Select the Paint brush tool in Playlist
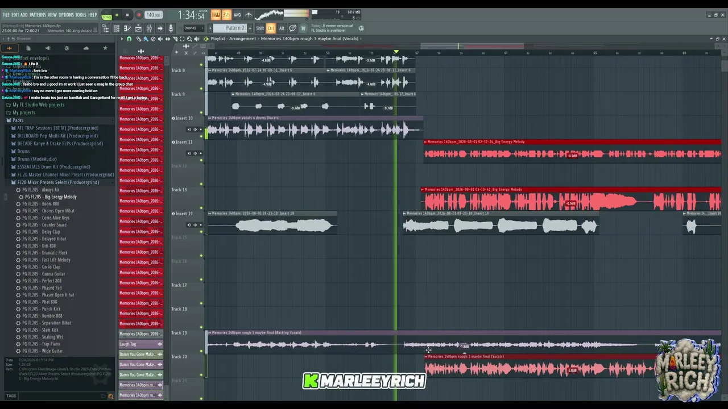 coord(146,39)
